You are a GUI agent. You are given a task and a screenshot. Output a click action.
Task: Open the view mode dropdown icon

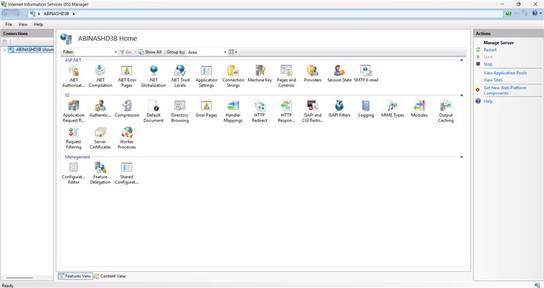pyautogui.click(x=233, y=52)
